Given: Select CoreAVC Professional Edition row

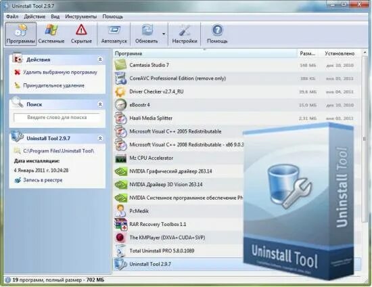Looking at the screenshot, I should (x=237, y=79).
